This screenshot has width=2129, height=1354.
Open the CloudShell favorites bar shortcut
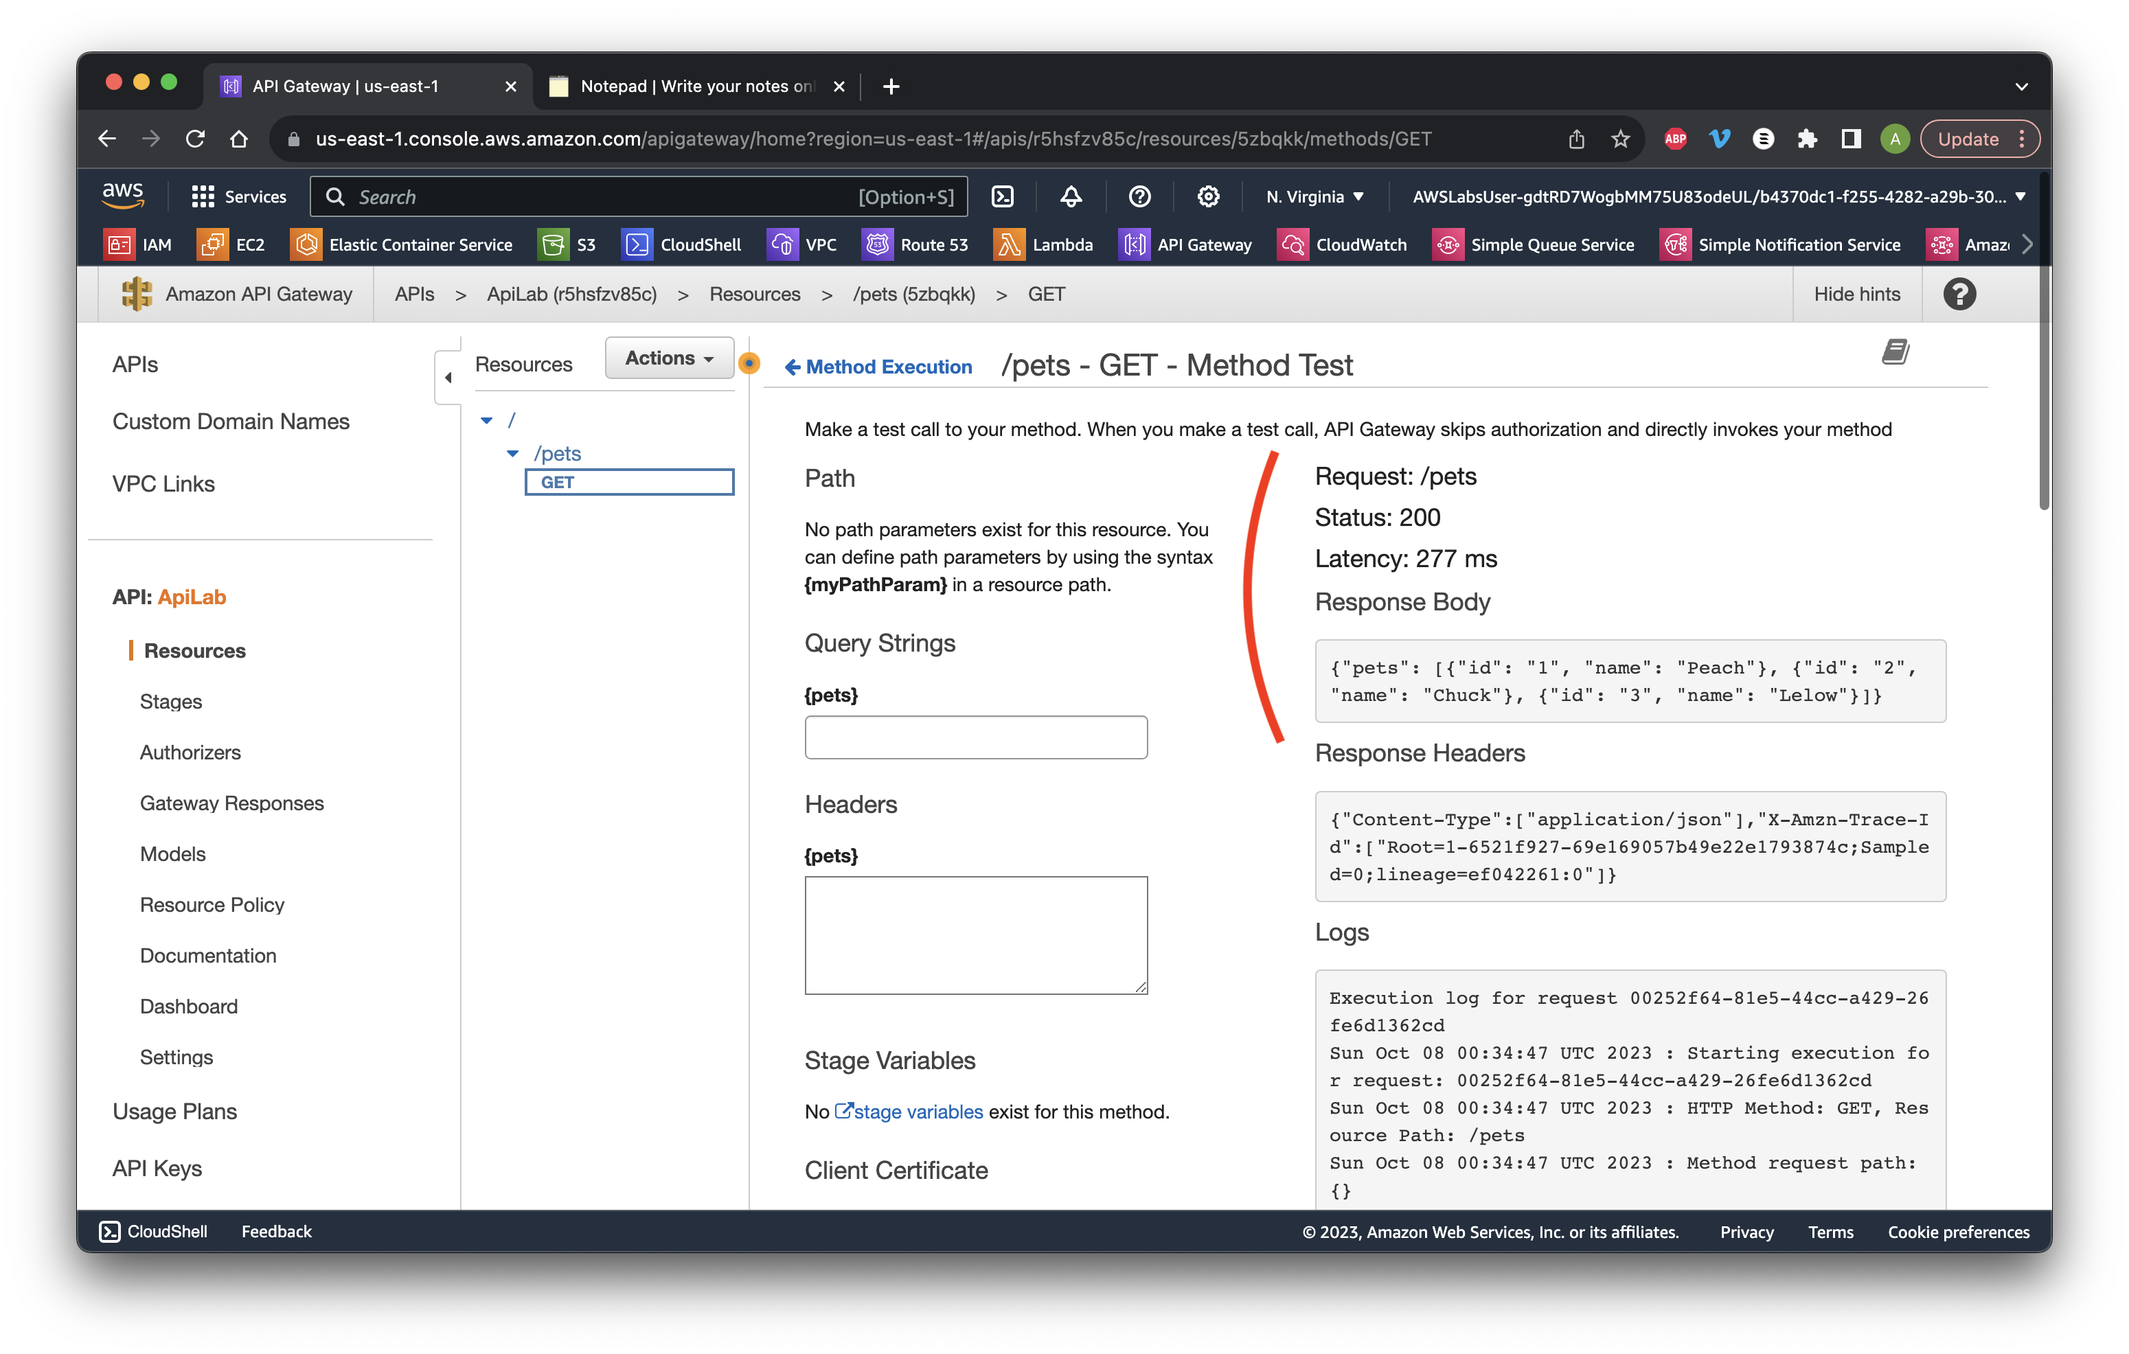point(681,245)
